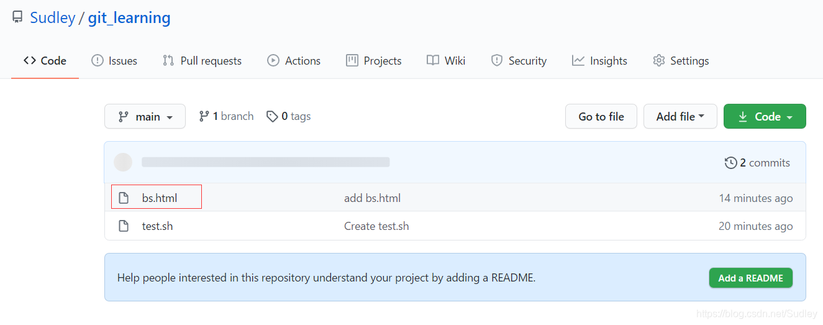
Task: Click the git branch icon in main button
Action: [124, 116]
